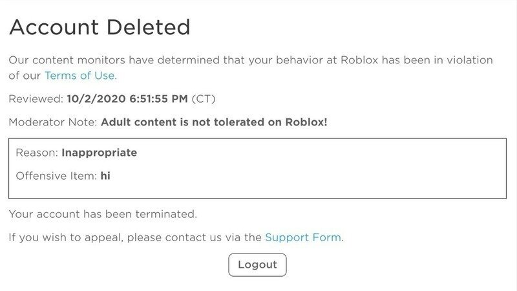Click the bold word Inappropriate
The height and width of the screenshot is (291, 517).
click(99, 153)
